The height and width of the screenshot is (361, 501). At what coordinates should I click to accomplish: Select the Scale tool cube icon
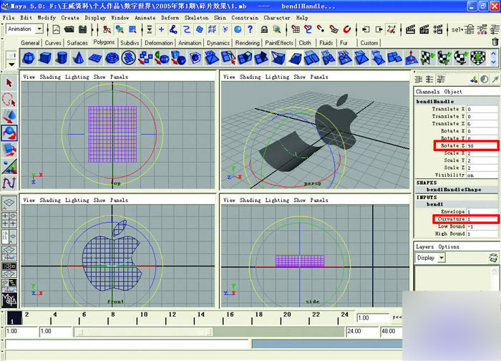click(9, 150)
